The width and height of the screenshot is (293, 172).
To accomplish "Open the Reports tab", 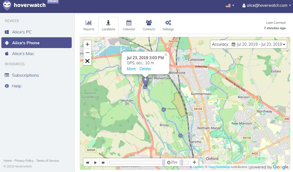I will tap(89, 25).
